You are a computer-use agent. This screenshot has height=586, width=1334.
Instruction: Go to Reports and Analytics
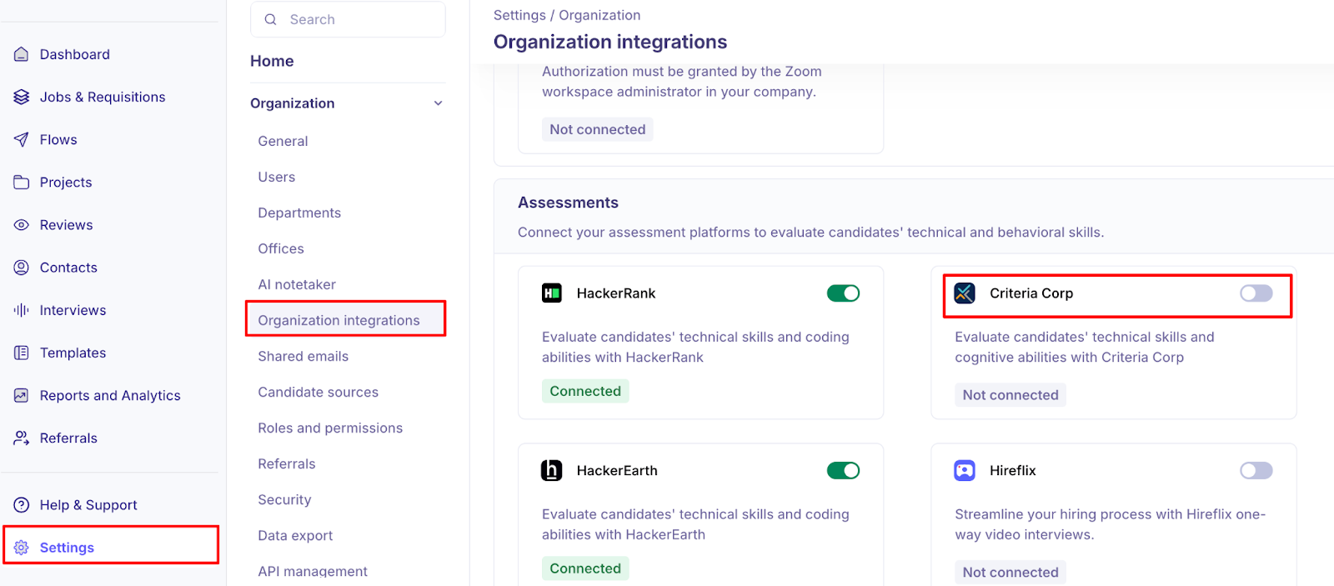point(110,395)
